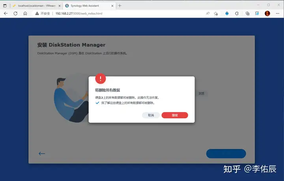This screenshot has width=284, height=181.
Task: Click the blue back arrow in installer
Action: click(42, 154)
